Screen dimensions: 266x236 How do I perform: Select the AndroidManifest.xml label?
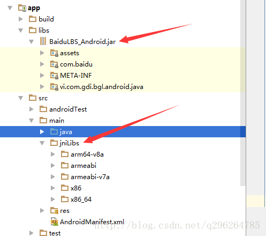(92, 222)
